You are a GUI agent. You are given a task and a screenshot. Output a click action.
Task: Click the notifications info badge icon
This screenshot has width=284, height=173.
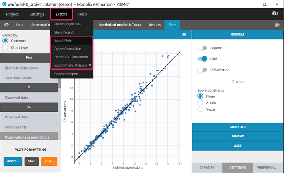pos(275,14)
